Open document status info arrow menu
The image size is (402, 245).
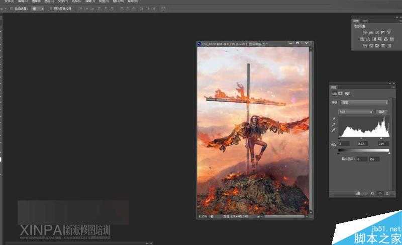(x=258, y=216)
